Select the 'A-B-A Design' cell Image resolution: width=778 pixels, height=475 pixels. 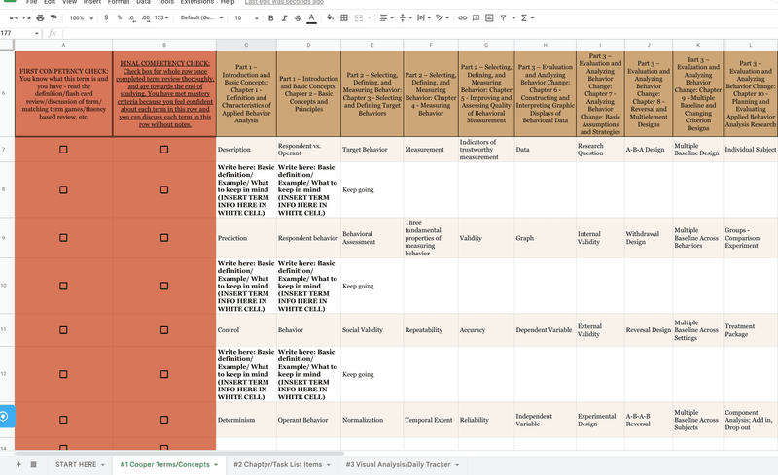coord(649,150)
